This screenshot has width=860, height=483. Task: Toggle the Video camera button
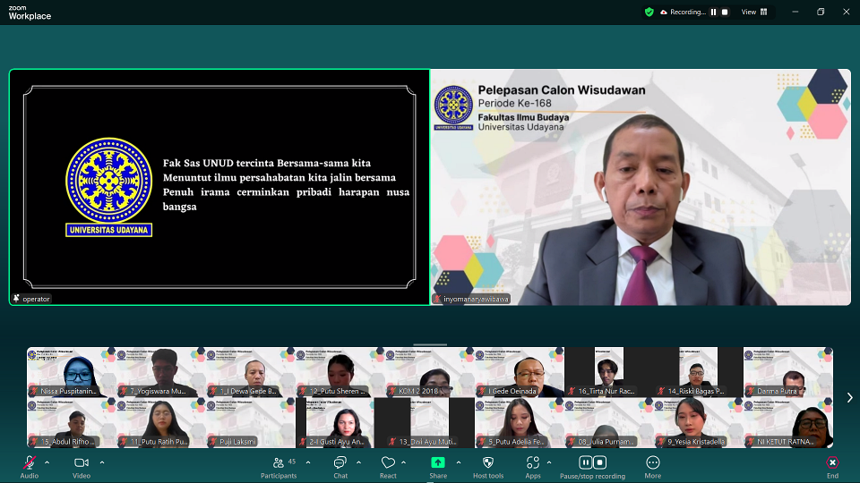(82, 467)
